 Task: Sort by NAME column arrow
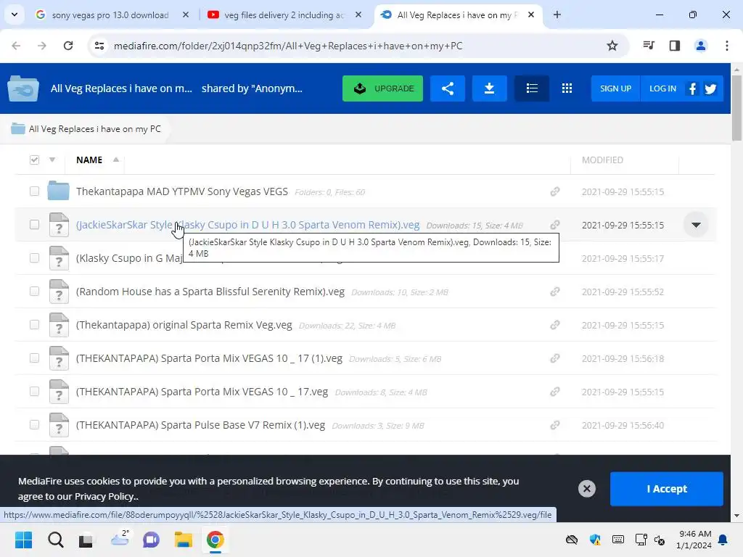[x=115, y=160]
